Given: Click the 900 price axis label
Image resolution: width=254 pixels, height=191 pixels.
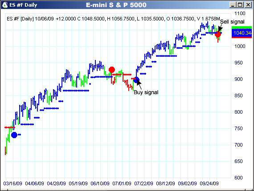Looking at the screenshot, I should click(x=238, y=79).
